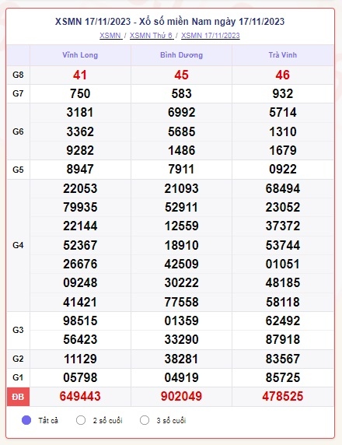Open the 'XSMN Thứ 6' breadcrumb link
Image resolution: width=342 pixels, height=445 pixels.
tap(152, 36)
